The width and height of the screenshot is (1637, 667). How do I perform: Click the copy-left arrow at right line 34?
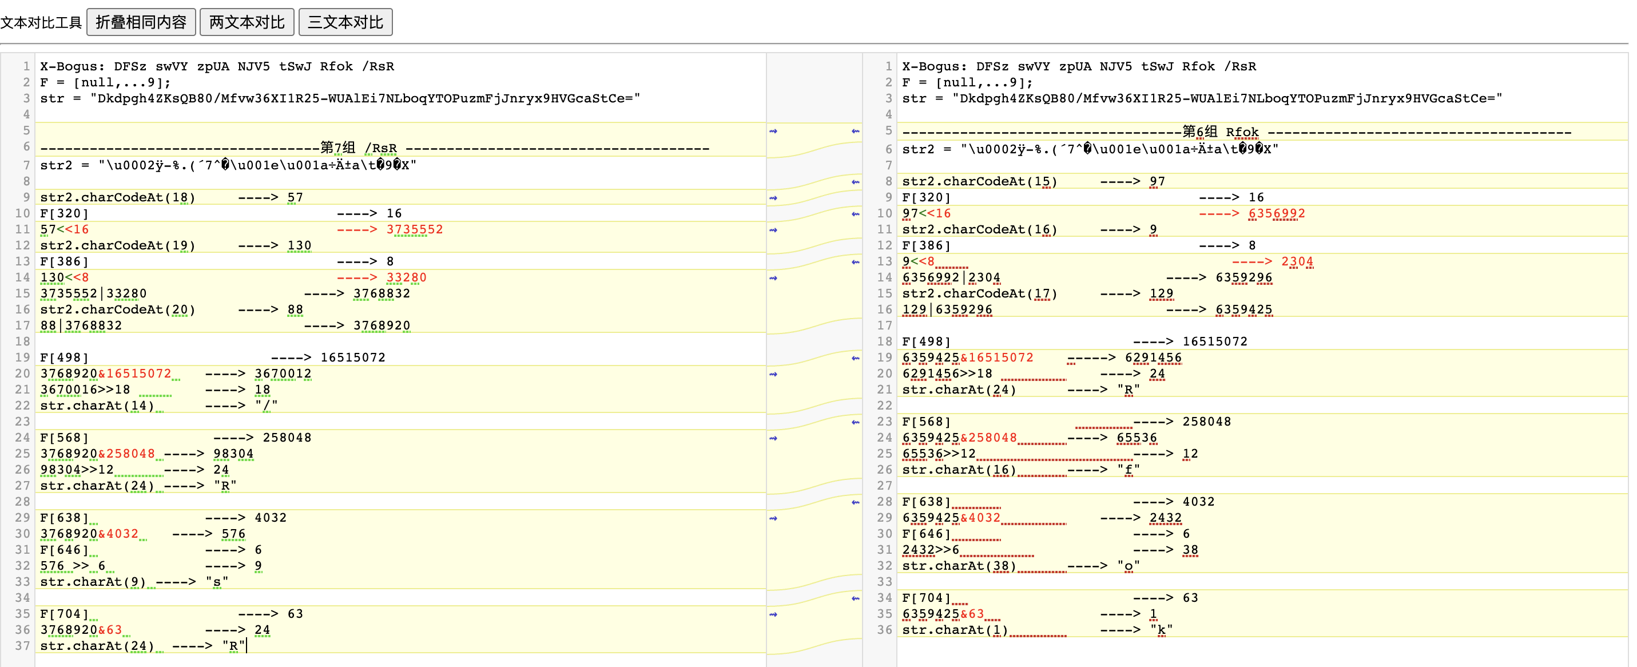(855, 598)
